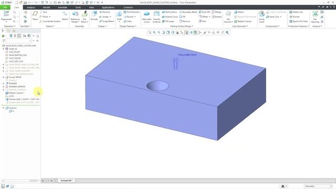Click the Shut Off tool
Screen dimensions: 336x189
click(204, 12)
